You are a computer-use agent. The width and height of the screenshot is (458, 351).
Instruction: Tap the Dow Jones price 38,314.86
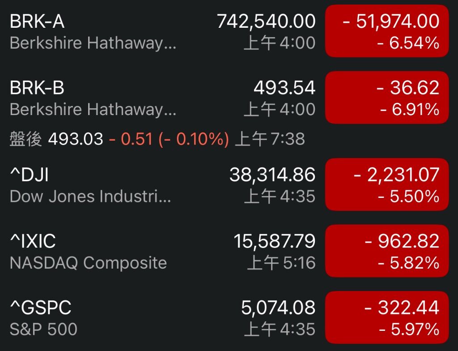click(x=272, y=175)
